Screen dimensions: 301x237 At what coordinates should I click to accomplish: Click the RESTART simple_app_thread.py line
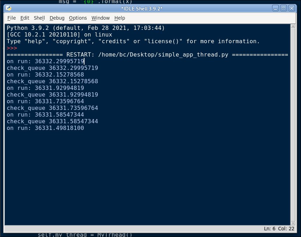pyautogui.click(x=148, y=55)
